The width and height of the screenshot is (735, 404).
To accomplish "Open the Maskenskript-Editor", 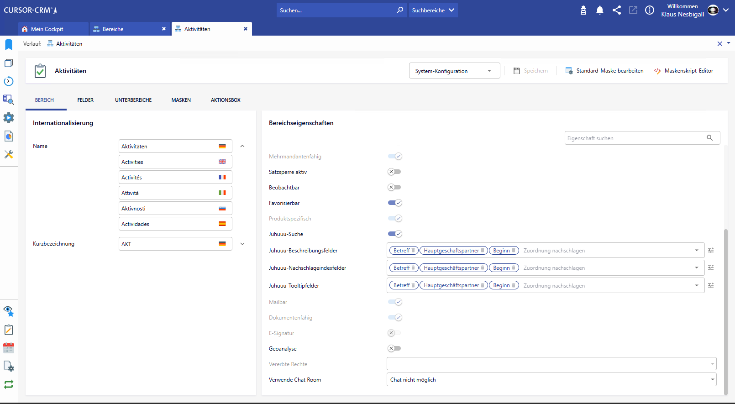I will tap(683, 71).
